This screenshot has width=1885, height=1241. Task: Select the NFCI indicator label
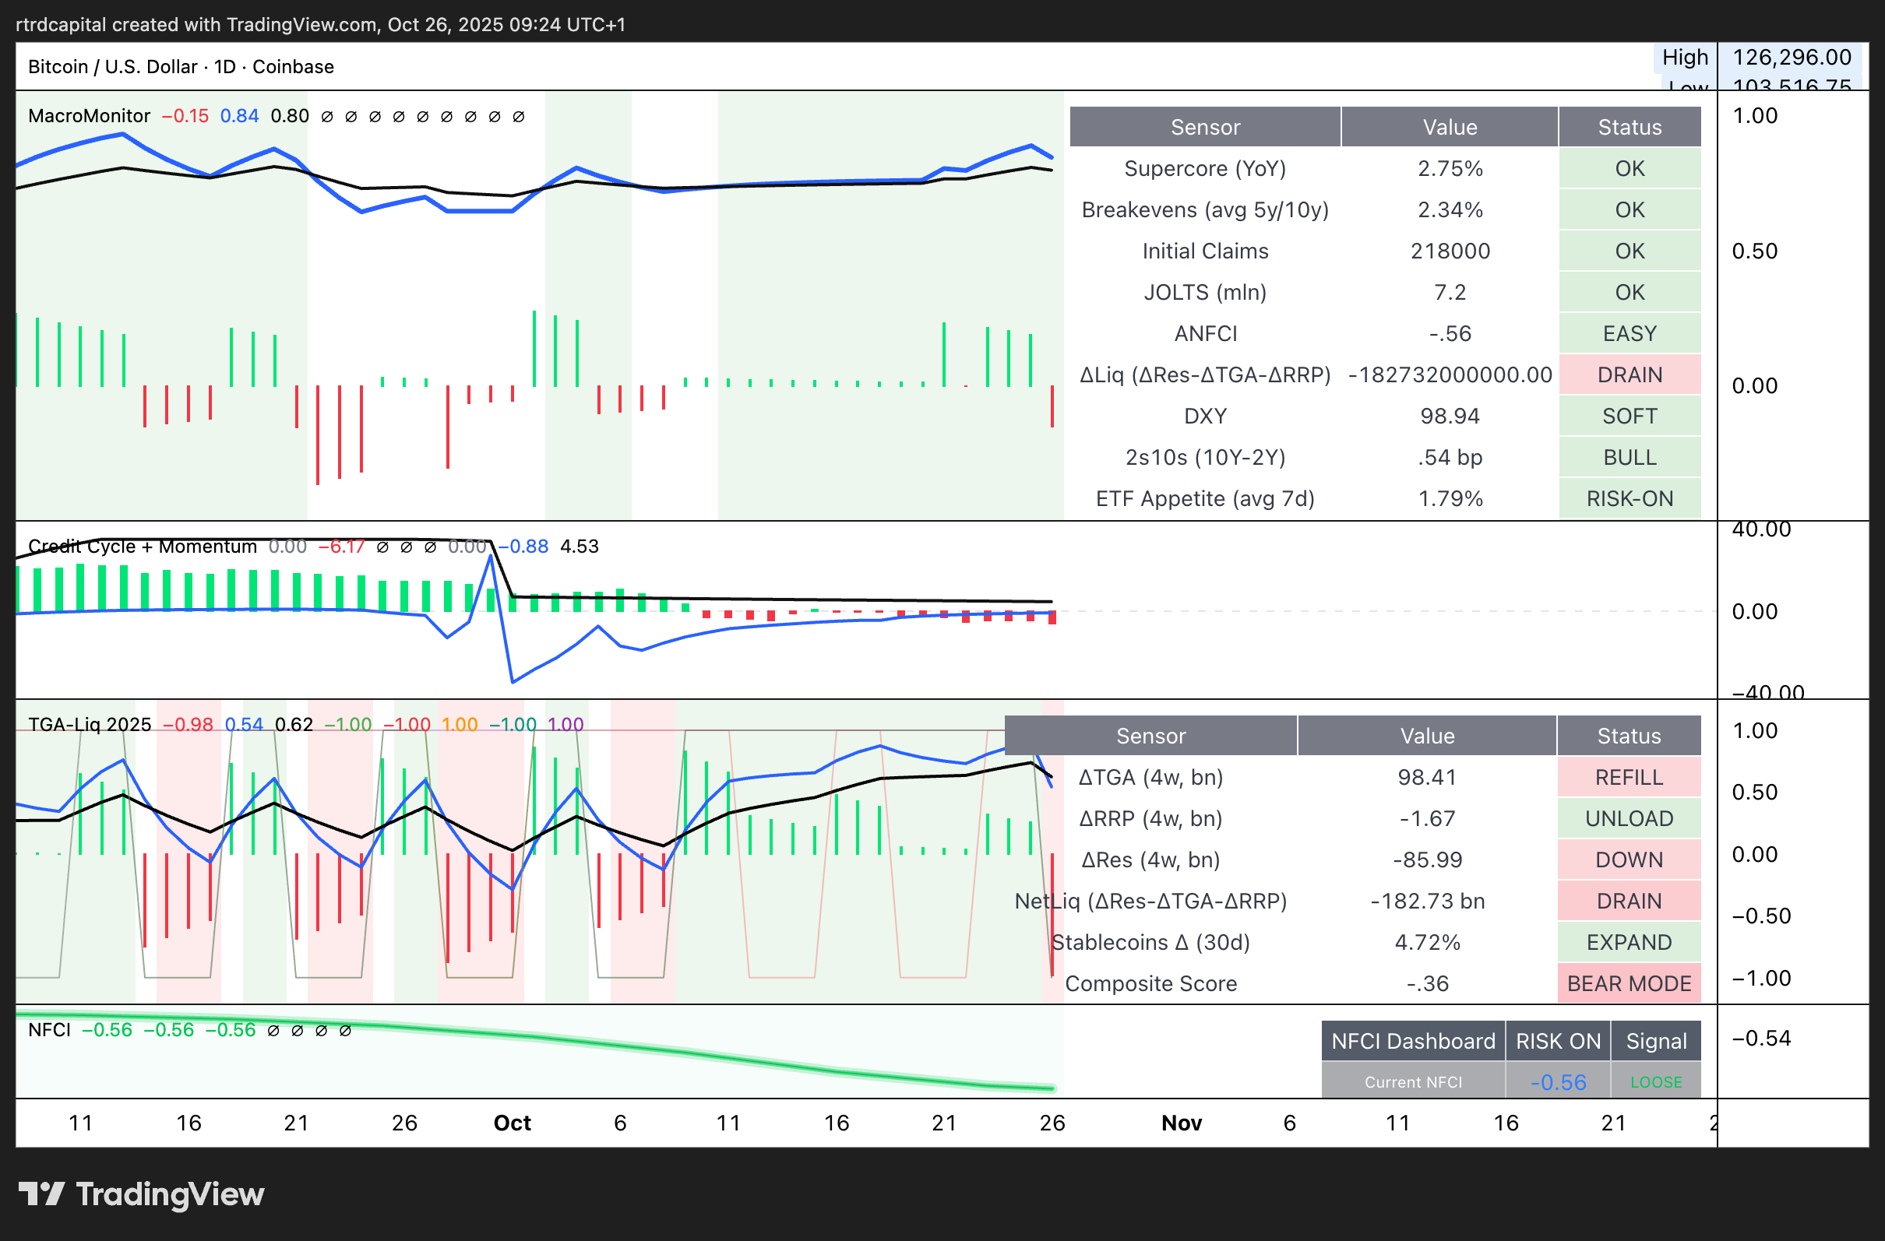tap(49, 1030)
